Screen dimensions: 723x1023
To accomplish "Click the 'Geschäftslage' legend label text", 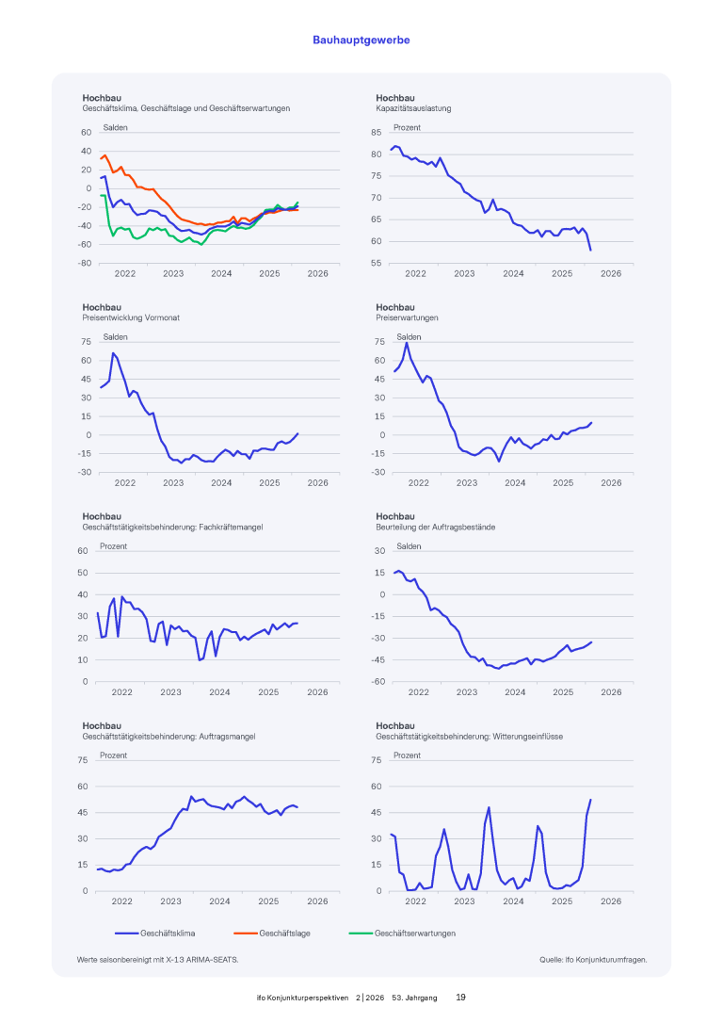I will (284, 933).
